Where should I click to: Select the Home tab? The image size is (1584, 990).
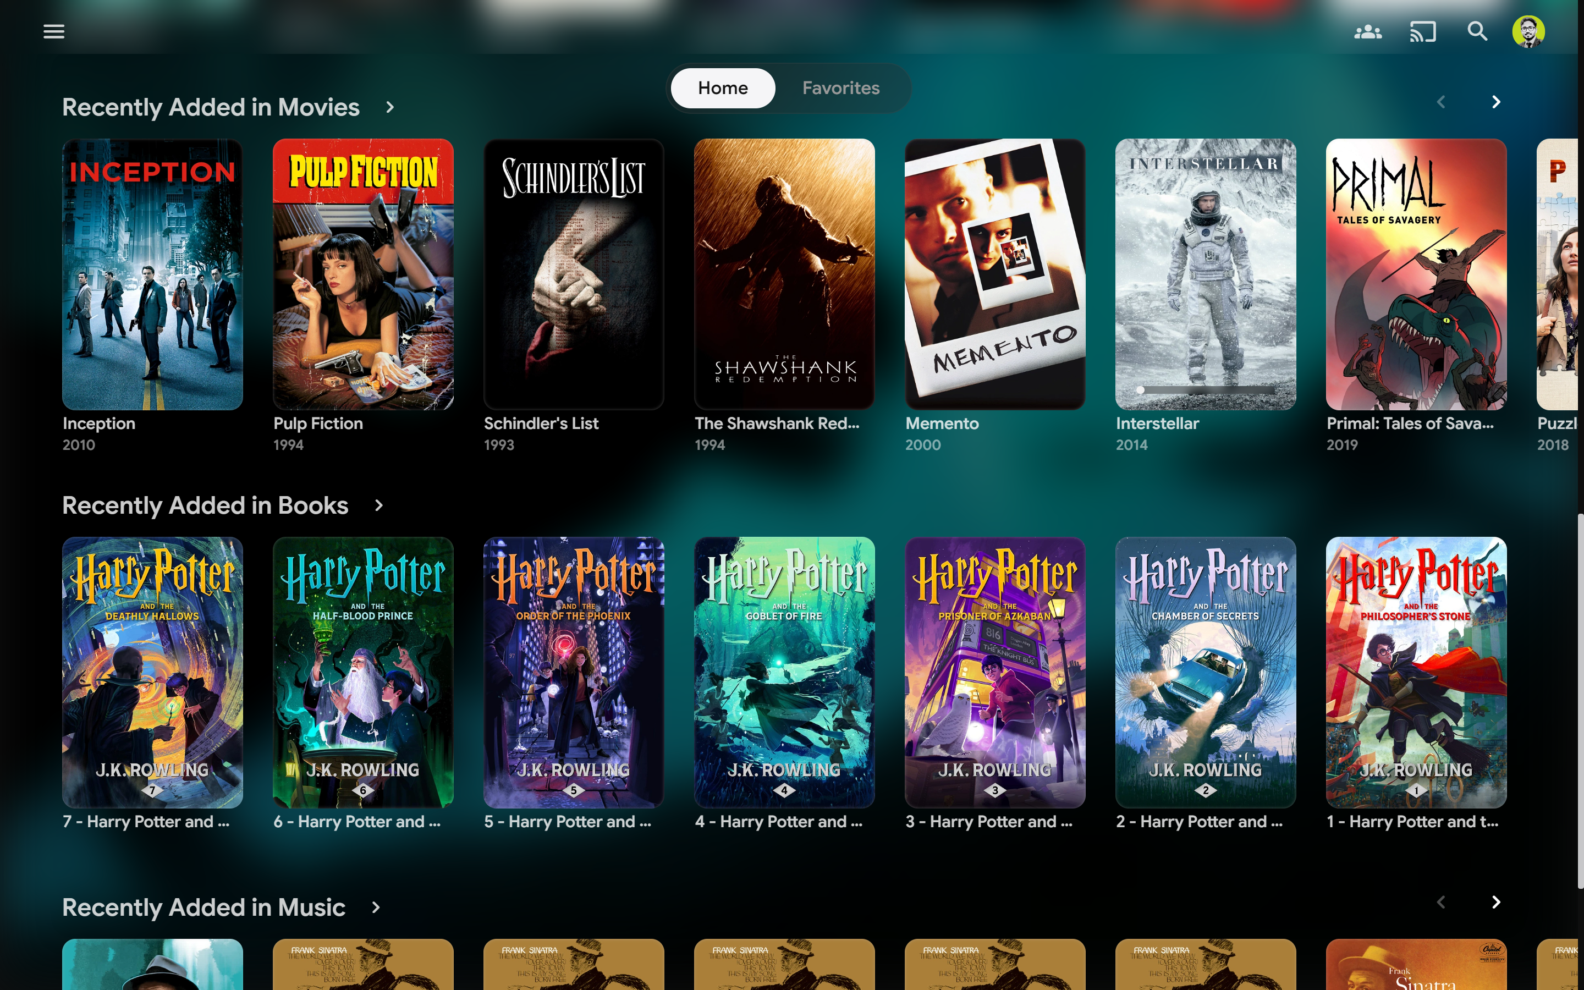(723, 88)
